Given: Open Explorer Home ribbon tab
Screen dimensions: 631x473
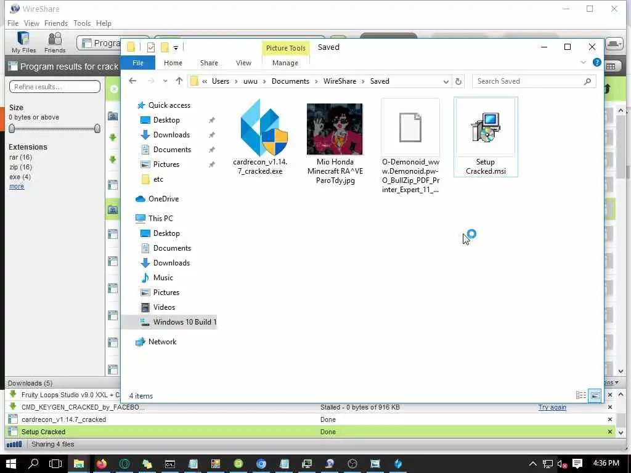Looking at the screenshot, I should point(173,63).
